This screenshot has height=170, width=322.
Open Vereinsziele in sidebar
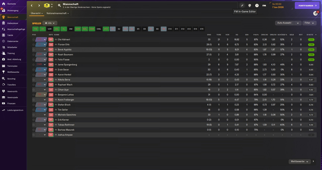pyautogui.click(x=13, y=97)
